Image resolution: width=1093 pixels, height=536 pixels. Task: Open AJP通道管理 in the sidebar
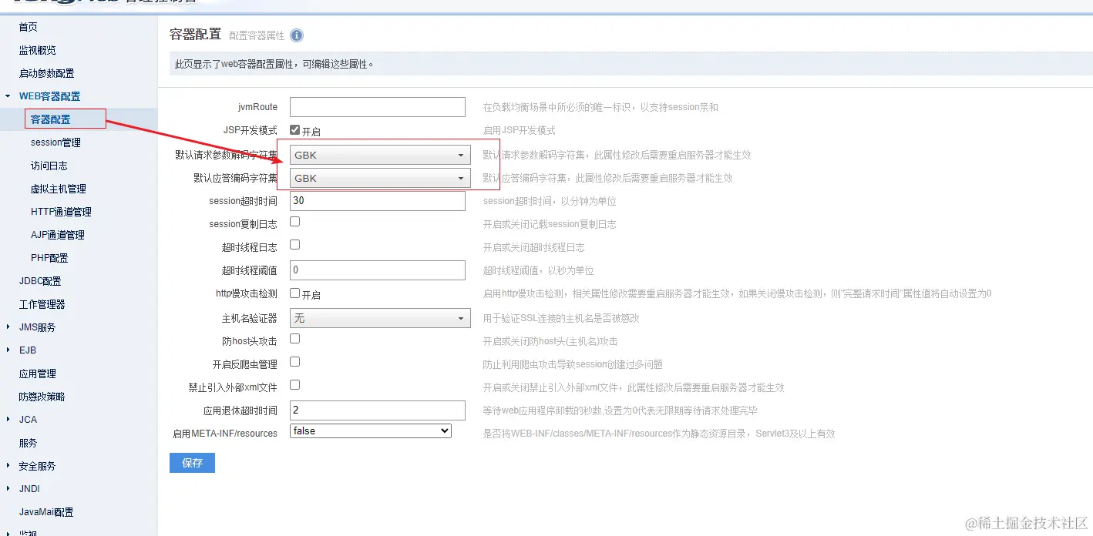58,235
